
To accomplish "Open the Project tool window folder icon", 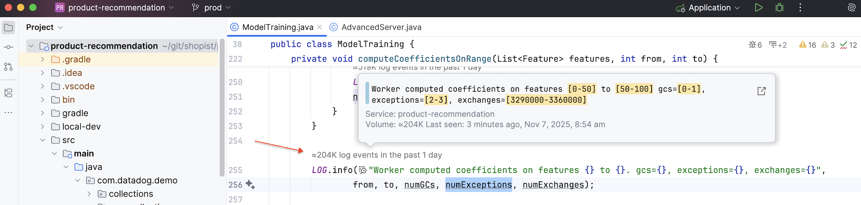I will (8, 28).
